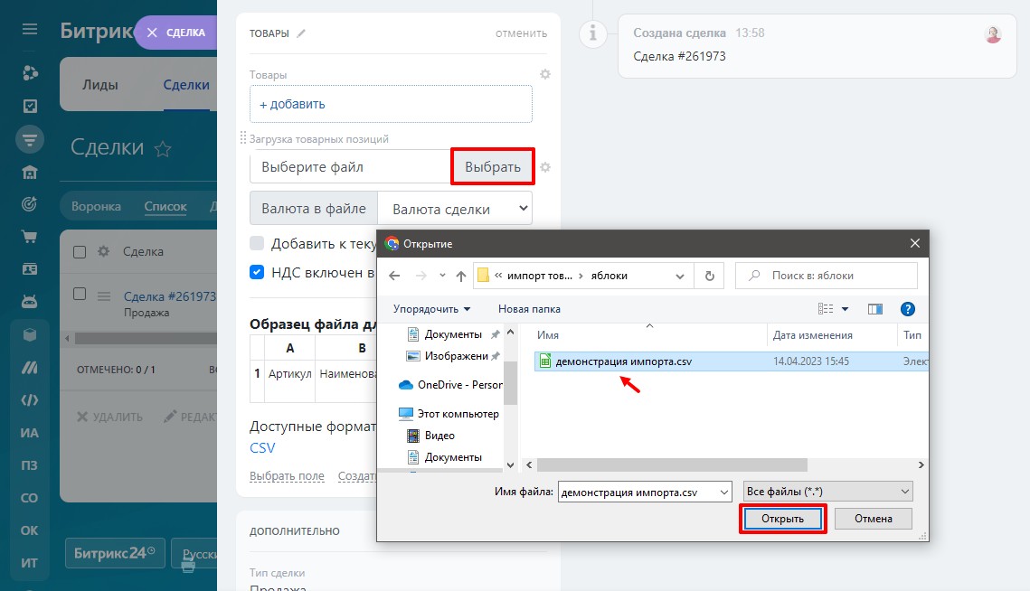The height and width of the screenshot is (591, 1030).
Task: Open the building icon in sidebar
Action: pos(30,172)
